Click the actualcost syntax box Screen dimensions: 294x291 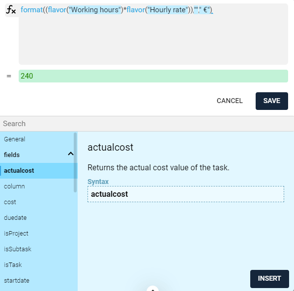tap(186, 194)
